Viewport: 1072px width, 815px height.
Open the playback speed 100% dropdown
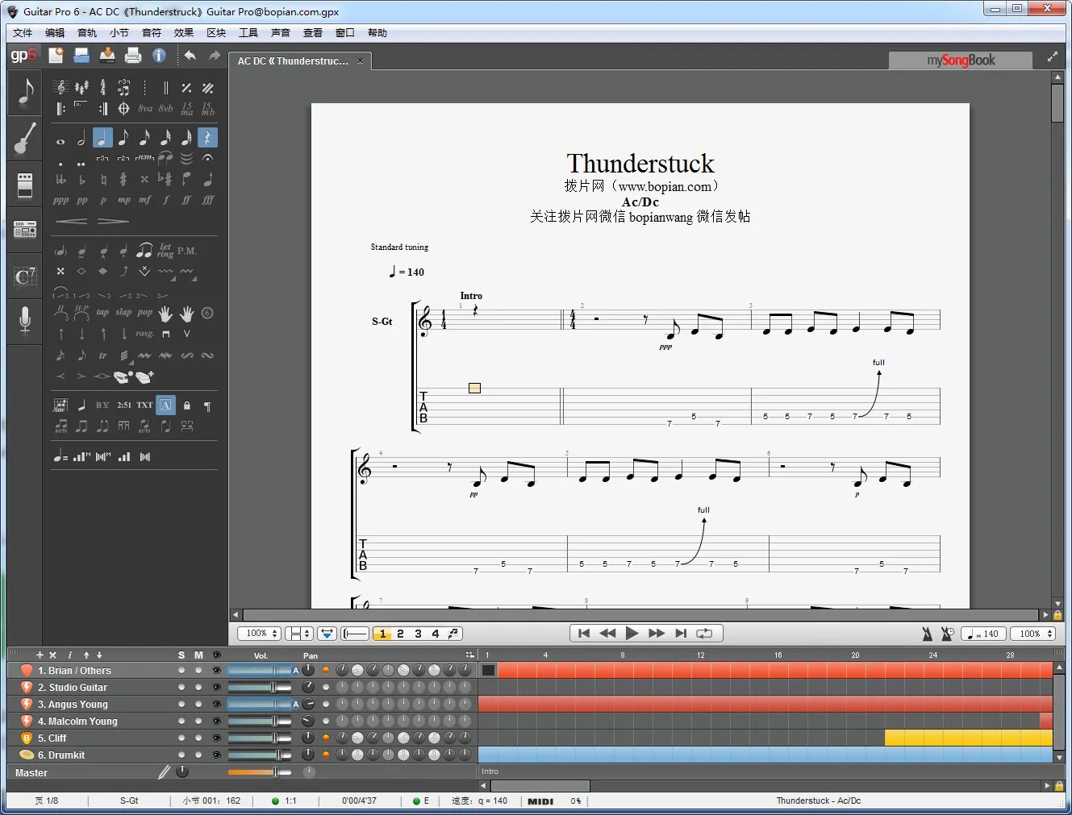[x=1033, y=634]
